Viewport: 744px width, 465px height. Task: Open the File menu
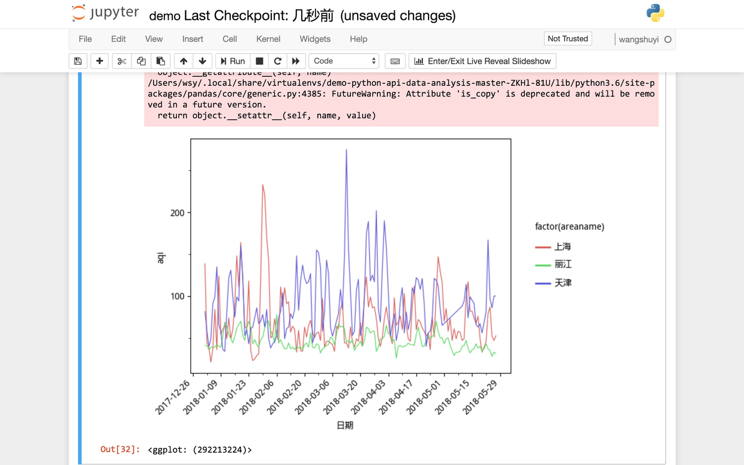[85, 39]
